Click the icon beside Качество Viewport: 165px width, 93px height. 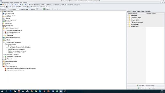tap(4, 41)
